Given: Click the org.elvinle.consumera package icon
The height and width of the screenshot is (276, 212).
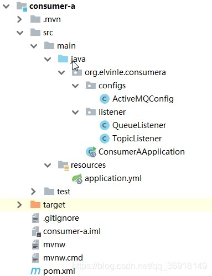Looking at the screenshot, I should pyautogui.click(x=77, y=72).
